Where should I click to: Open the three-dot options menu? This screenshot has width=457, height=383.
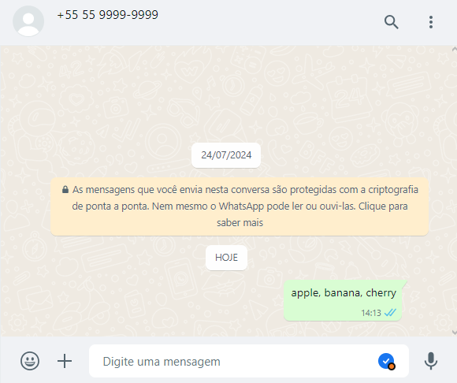[x=431, y=22]
